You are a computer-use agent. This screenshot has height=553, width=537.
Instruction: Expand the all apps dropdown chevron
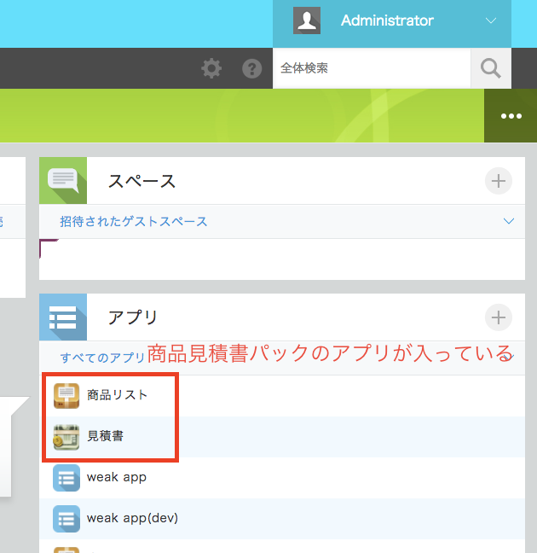[x=509, y=358]
